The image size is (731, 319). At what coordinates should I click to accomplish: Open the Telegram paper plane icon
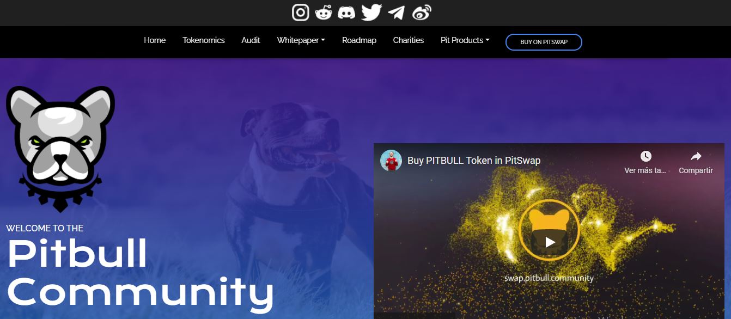pyautogui.click(x=396, y=13)
